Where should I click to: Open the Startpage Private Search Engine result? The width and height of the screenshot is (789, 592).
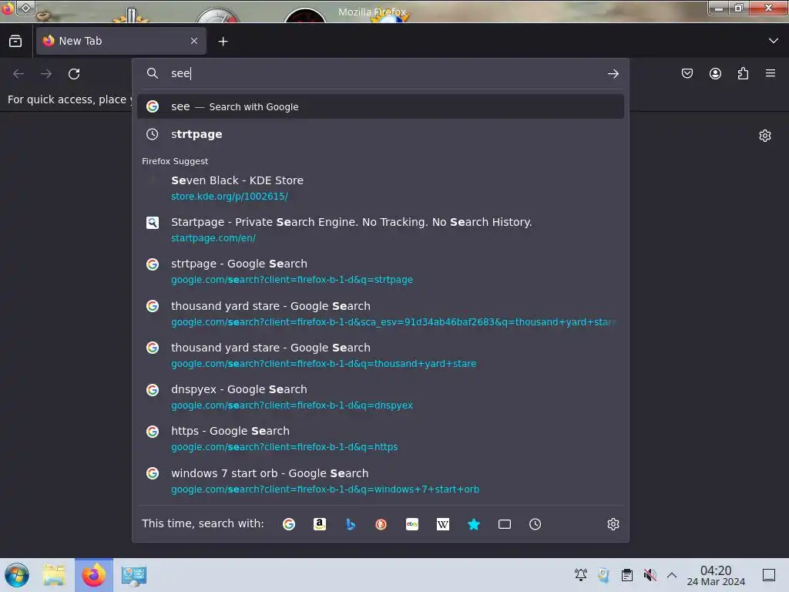click(381, 230)
